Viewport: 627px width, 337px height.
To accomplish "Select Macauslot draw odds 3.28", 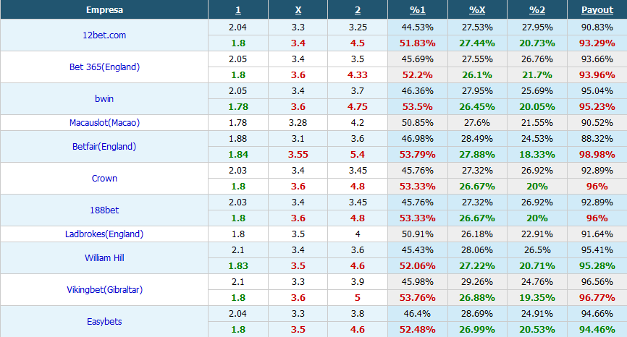I will coord(298,123).
